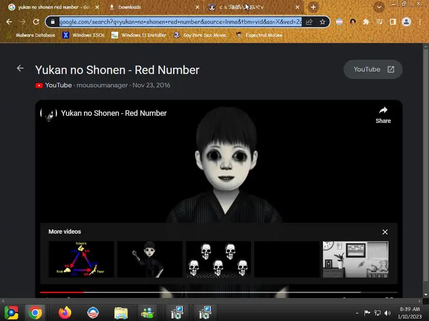Open the boy holding knife video thumbnail
Image resolution: width=429 pixels, height=321 pixels.
150,259
